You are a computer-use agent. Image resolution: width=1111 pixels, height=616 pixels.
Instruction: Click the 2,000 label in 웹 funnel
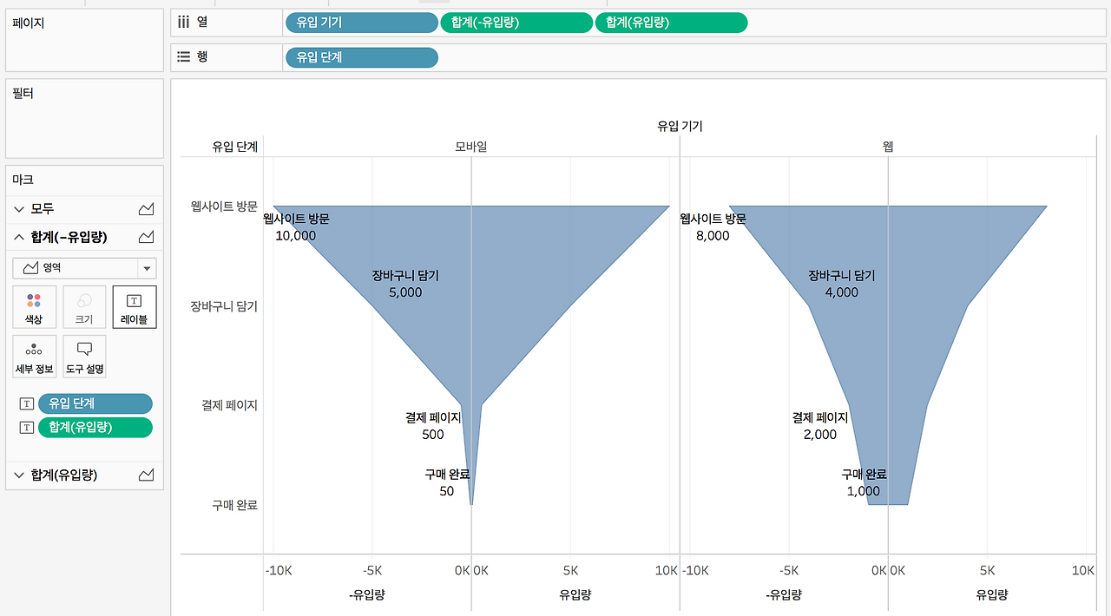pos(820,435)
